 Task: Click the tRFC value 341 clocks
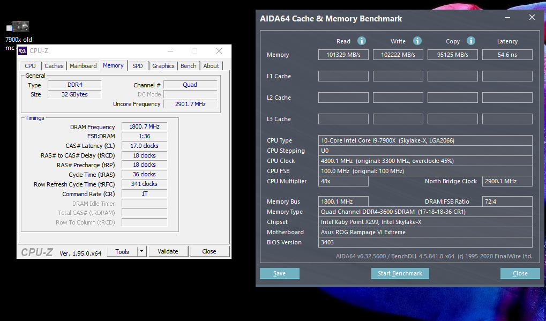coord(144,184)
